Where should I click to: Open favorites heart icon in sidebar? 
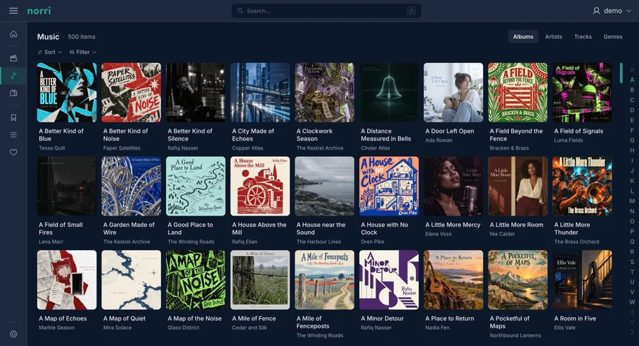coord(13,152)
